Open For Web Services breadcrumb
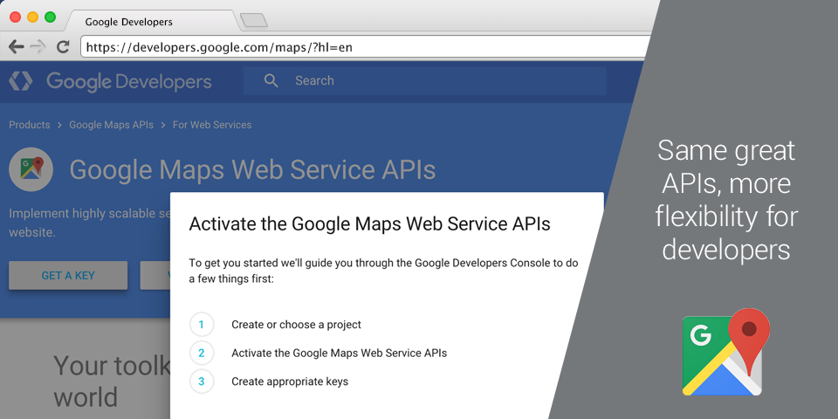838x419 pixels. (212, 125)
